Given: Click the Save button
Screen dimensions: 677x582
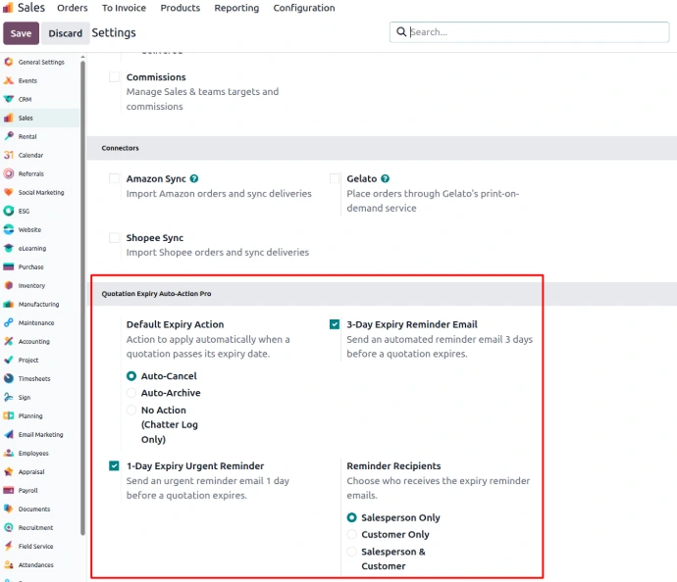Looking at the screenshot, I should (21, 33).
